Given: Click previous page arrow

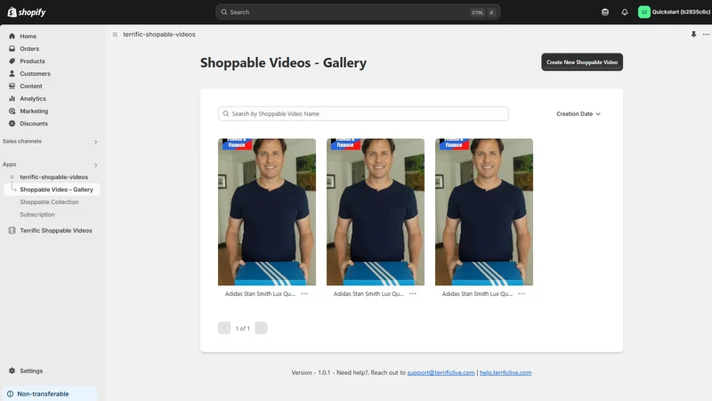Looking at the screenshot, I should pos(224,328).
